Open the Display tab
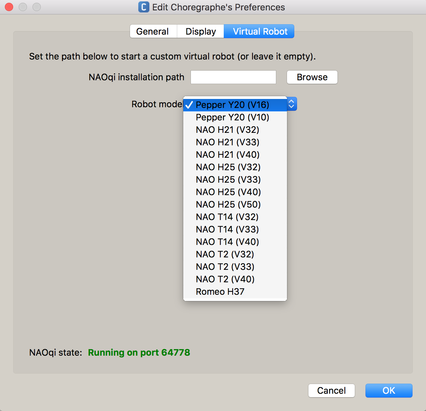The height and width of the screenshot is (411, 426). [x=201, y=31]
